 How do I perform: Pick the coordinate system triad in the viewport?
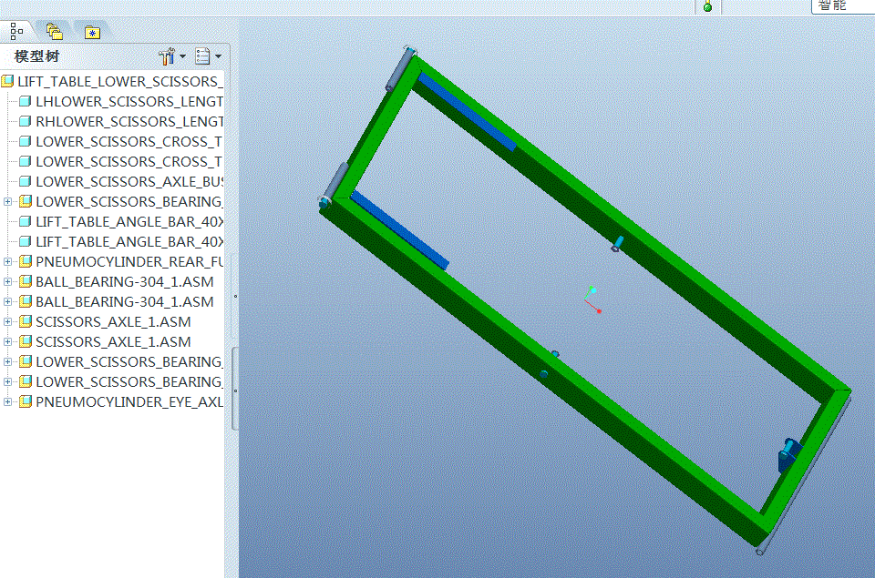click(592, 300)
